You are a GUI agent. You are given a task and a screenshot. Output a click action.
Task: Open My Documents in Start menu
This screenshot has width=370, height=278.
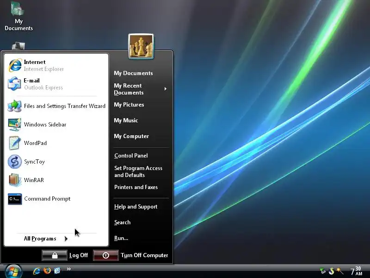pos(133,73)
